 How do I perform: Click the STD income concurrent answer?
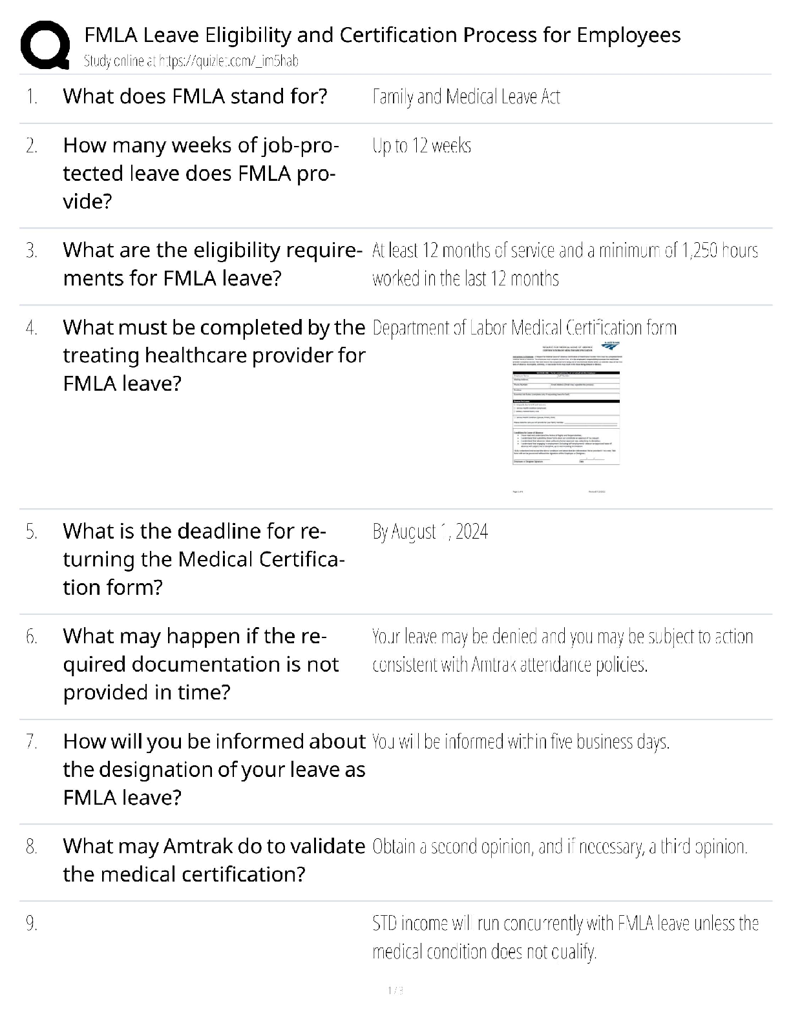coord(565,937)
